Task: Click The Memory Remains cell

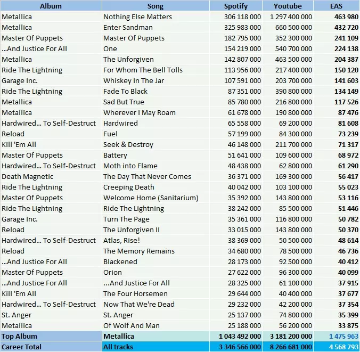Action: (156, 251)
